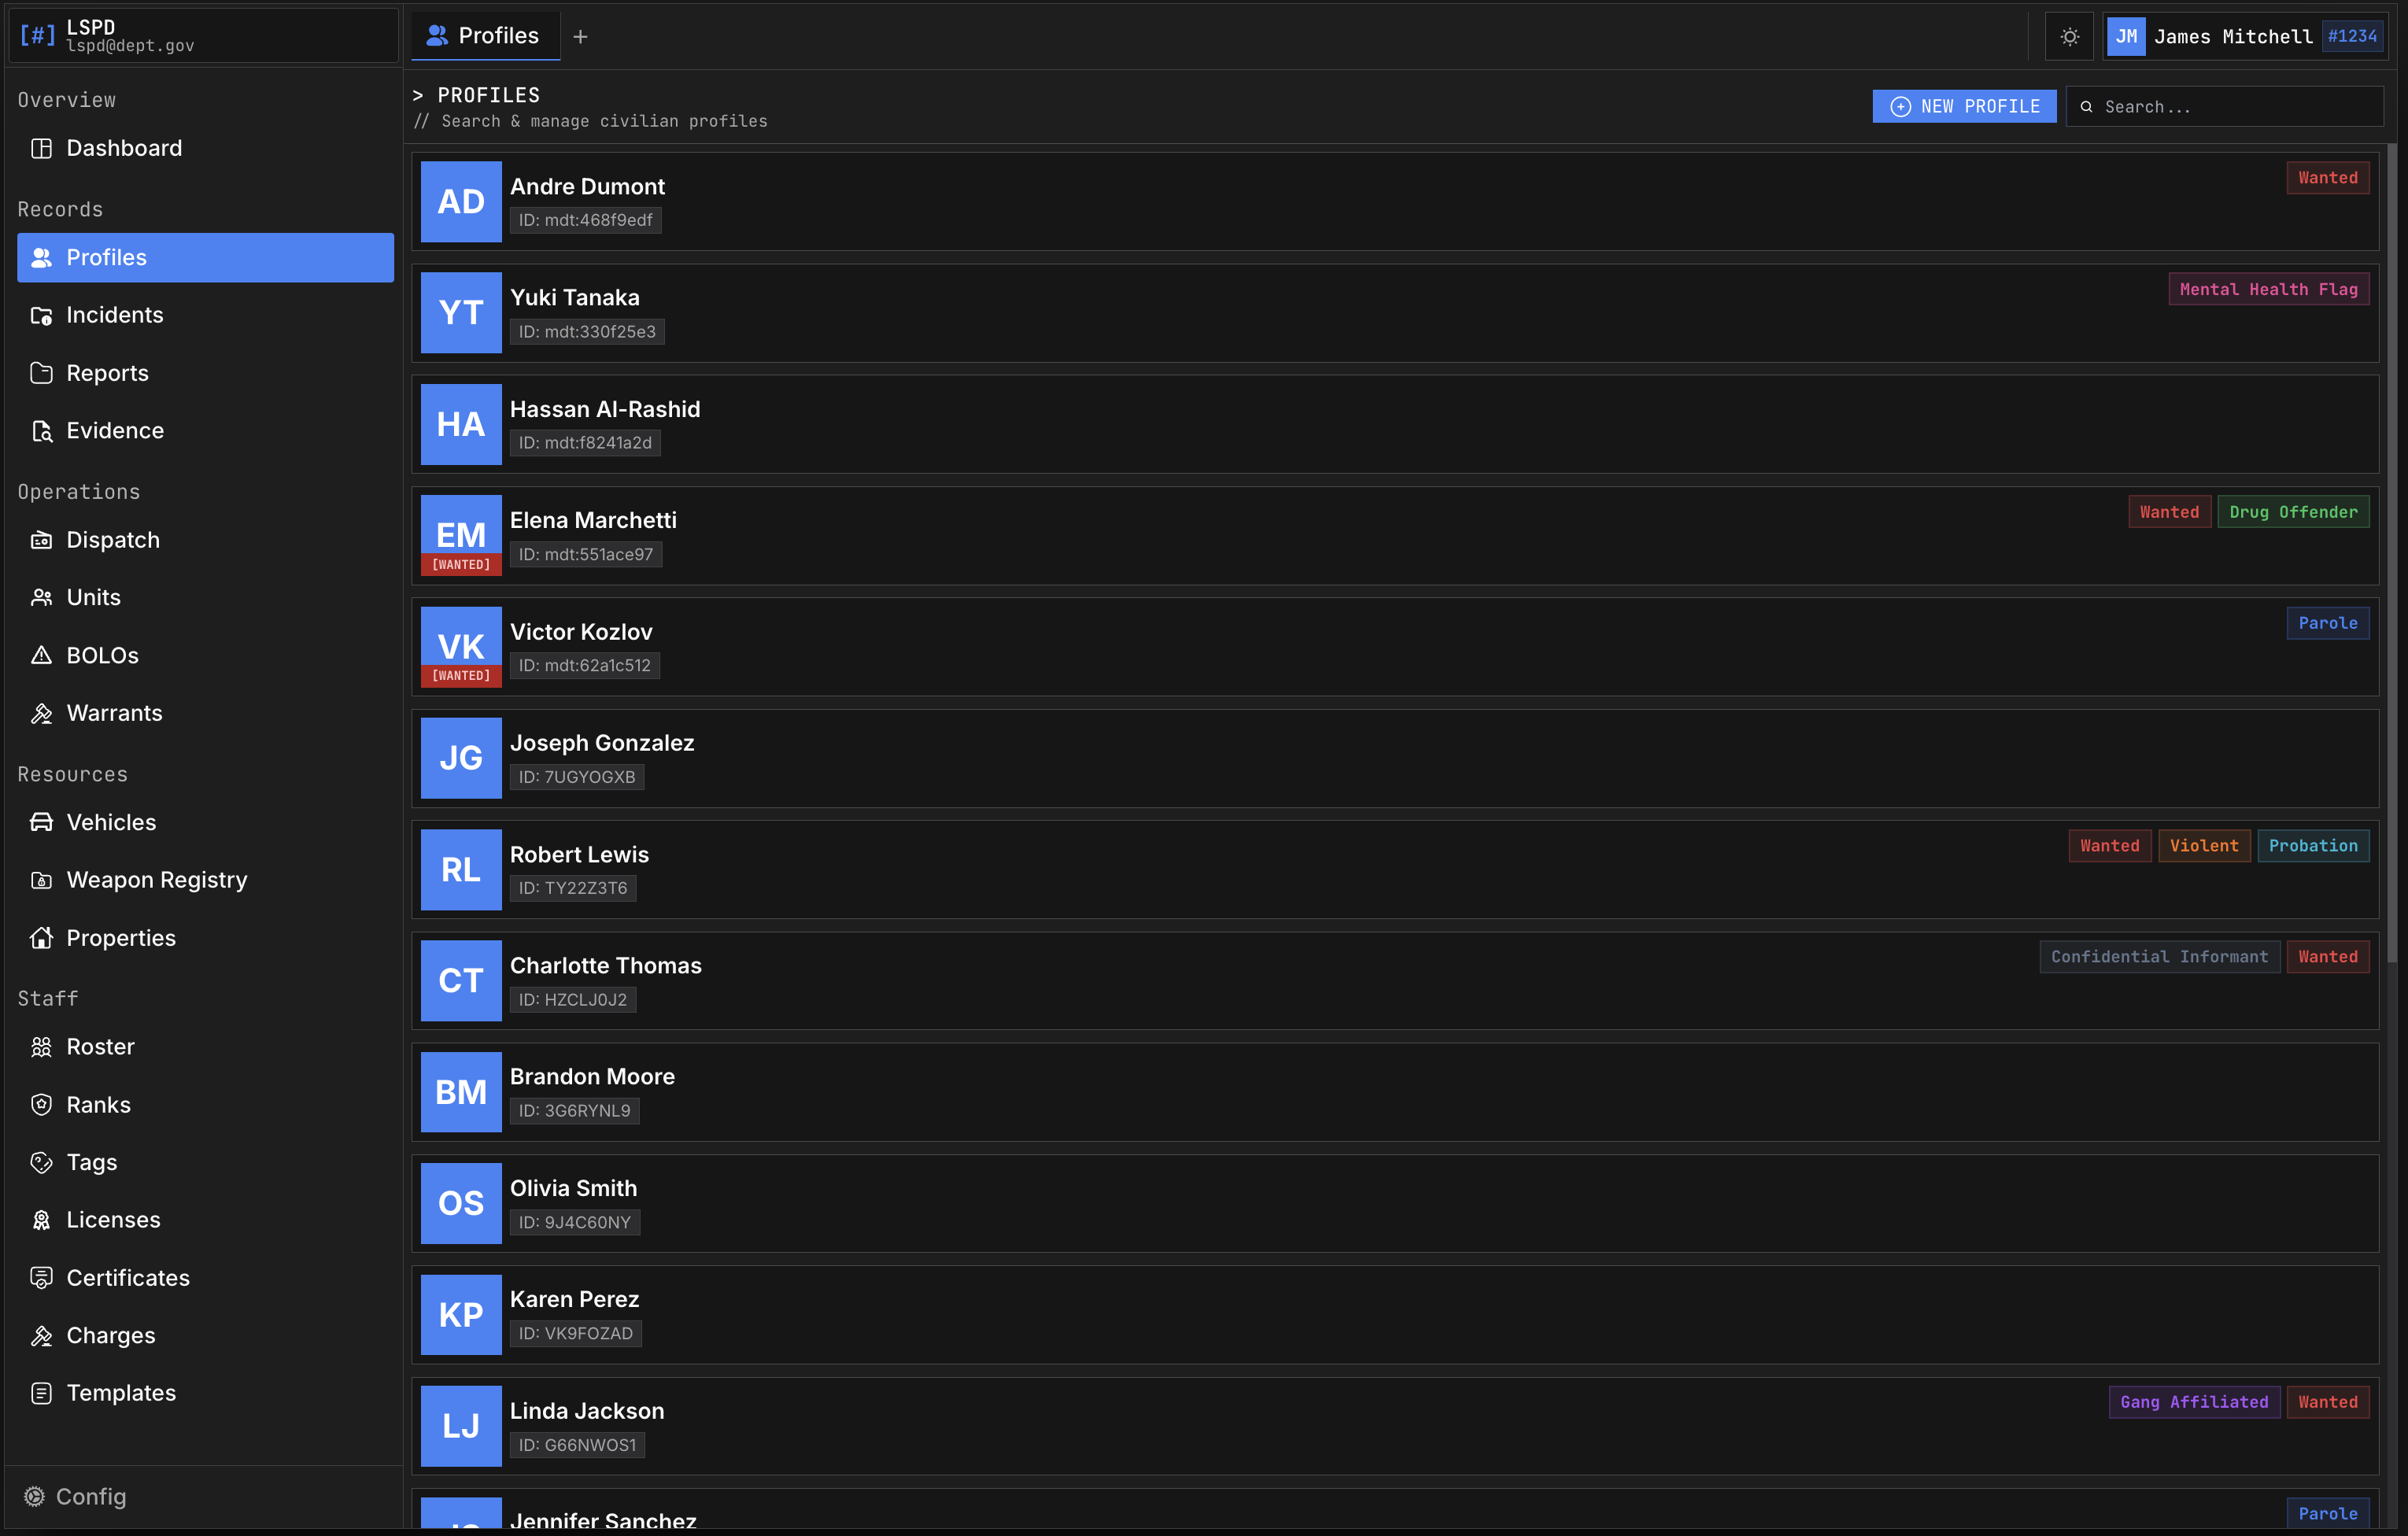Open Certificates in Staff section
Viewport: 2408px width, 1536px height.
coord(127,1278)
